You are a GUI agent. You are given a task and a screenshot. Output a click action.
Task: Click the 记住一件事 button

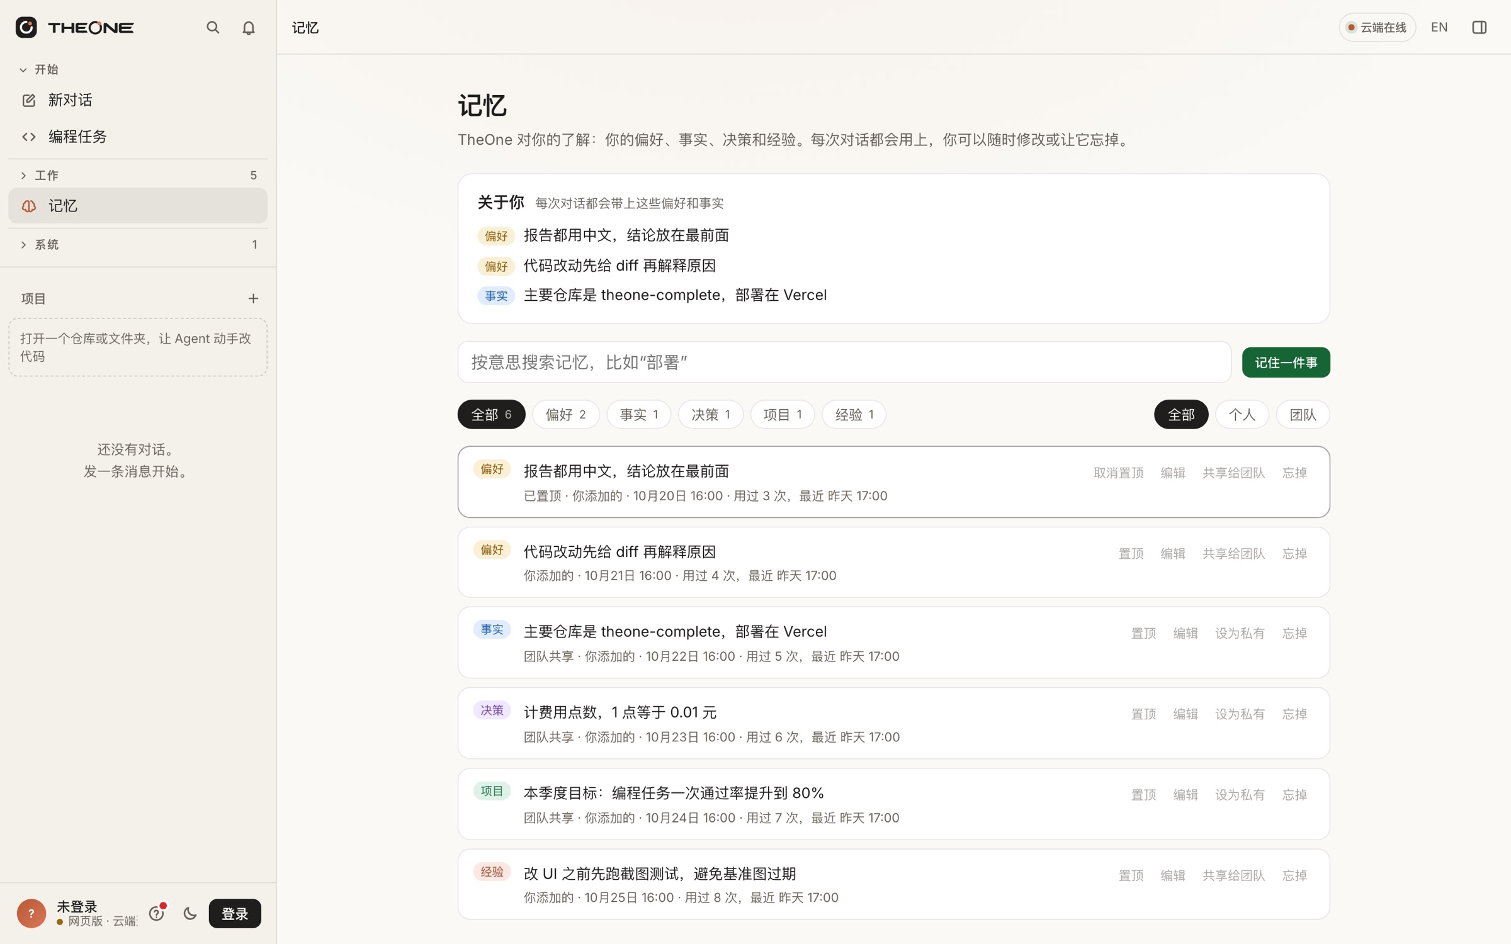(x=1286, y=362)
